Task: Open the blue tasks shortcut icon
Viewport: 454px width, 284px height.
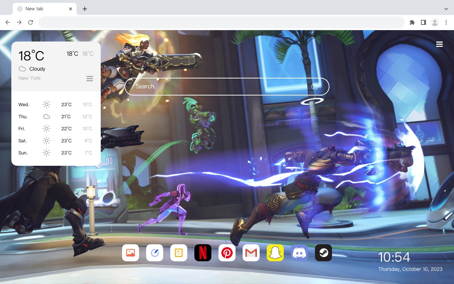Action: point(155,253)
